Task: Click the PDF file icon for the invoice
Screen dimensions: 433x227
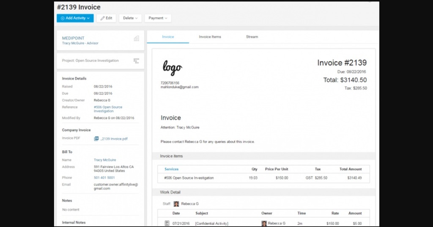Action: (96, 138)
